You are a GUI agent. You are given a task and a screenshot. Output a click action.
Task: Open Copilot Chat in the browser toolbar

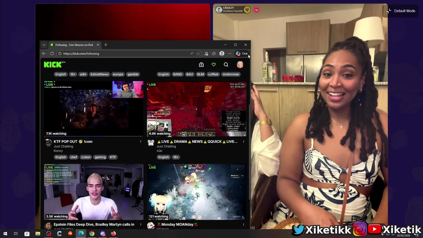coord(242,54)
